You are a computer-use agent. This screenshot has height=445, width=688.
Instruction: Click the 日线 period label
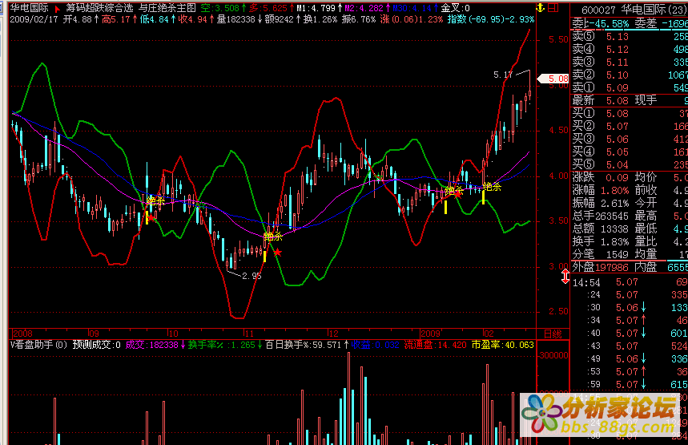tap(553, 334)
